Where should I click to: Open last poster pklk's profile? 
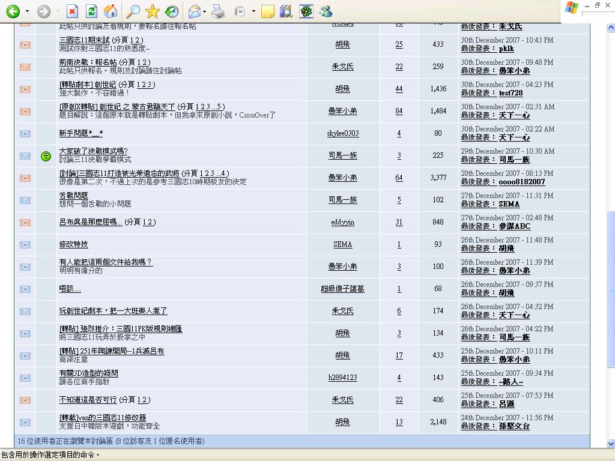tap(506, 49)
